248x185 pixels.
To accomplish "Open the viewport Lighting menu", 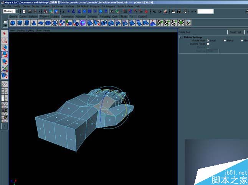I will tap(30, 30).
